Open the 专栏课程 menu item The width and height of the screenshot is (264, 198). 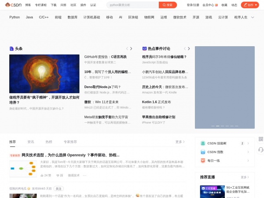click(x=41, y=5)
